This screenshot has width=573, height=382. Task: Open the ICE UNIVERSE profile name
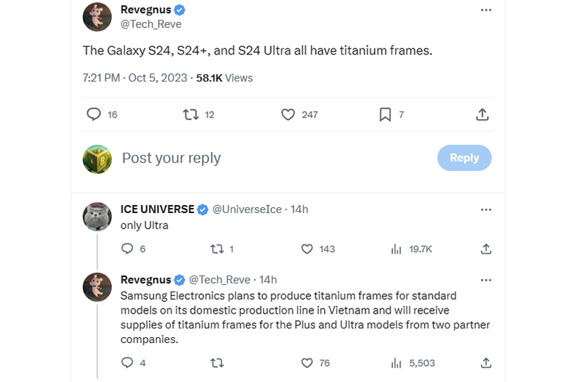(157, 209)
